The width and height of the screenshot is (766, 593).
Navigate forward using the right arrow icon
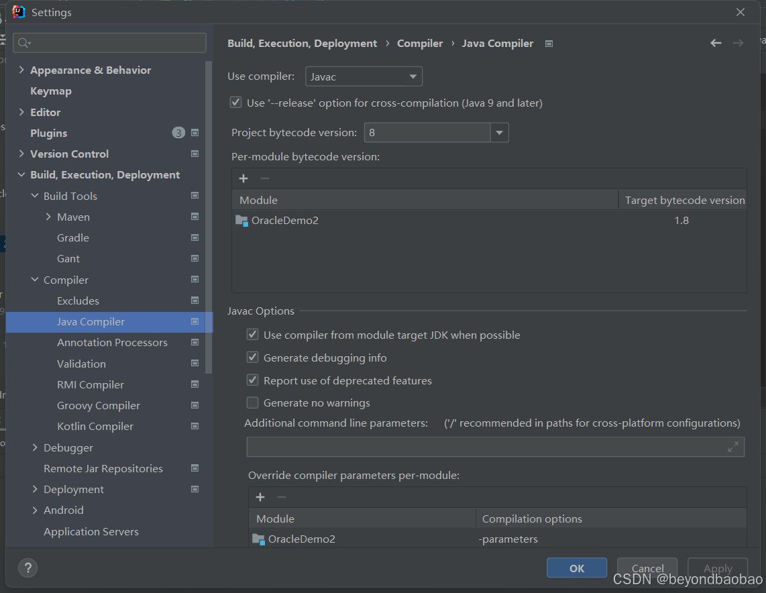[x=738, y=43]
